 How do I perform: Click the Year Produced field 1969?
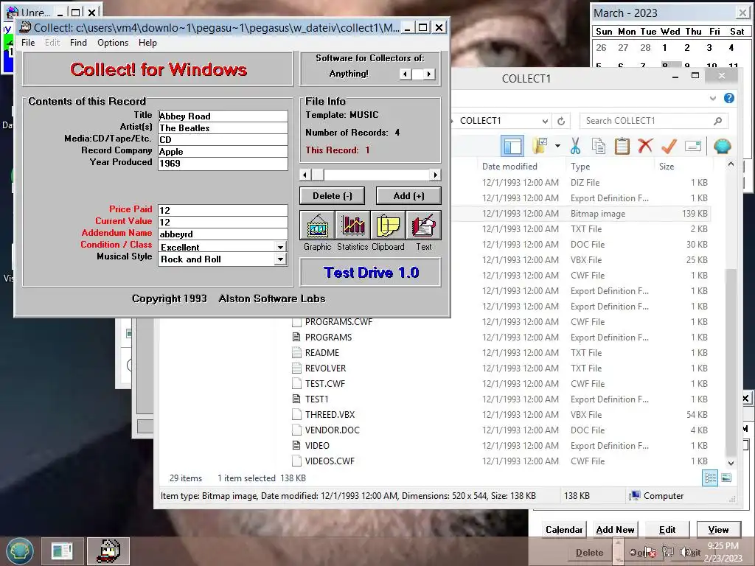point(223,163)
